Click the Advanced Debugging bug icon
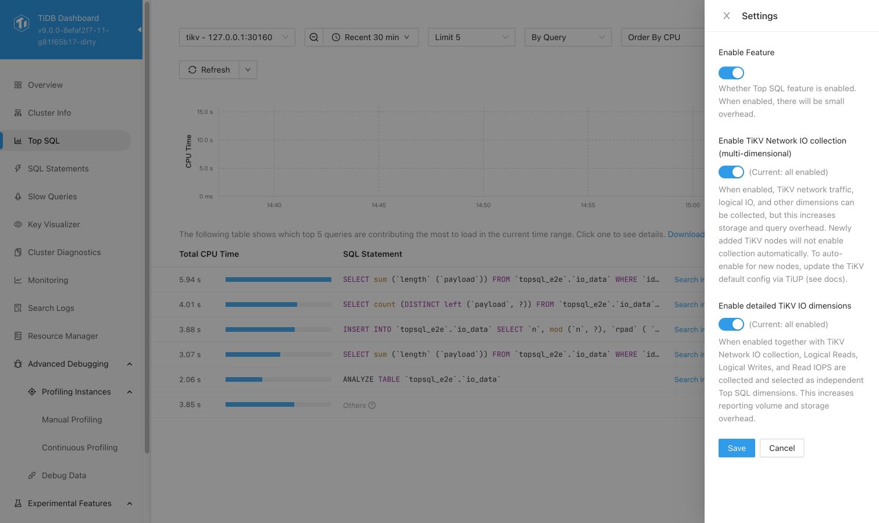The image size is (879, 523). 18,364
